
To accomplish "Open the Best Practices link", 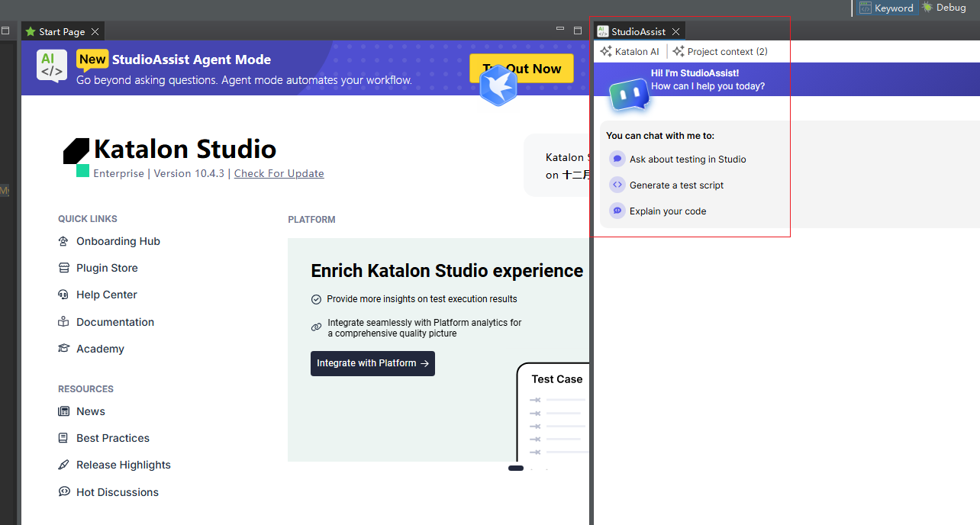I will 113,438.
